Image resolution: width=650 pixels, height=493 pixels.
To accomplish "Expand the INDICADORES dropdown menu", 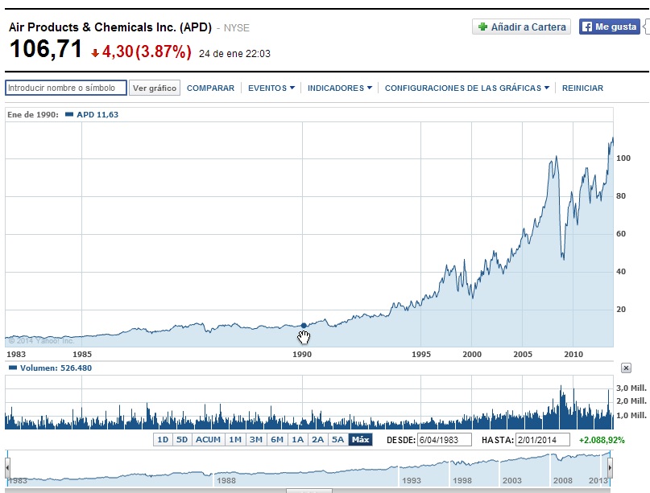I will click(340, 88).
